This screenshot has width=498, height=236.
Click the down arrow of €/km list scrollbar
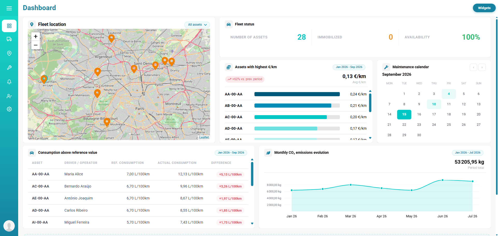pos(370,138)
